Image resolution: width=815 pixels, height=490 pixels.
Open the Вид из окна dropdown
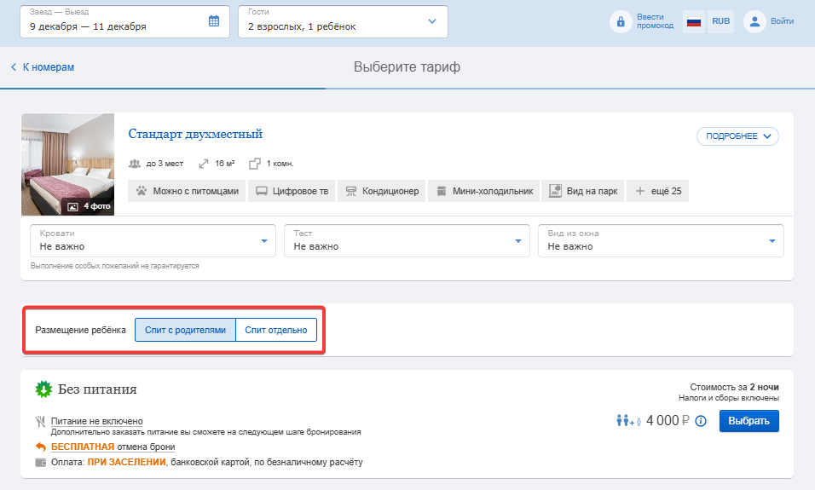pyautogui.click(x=661, y=240)
